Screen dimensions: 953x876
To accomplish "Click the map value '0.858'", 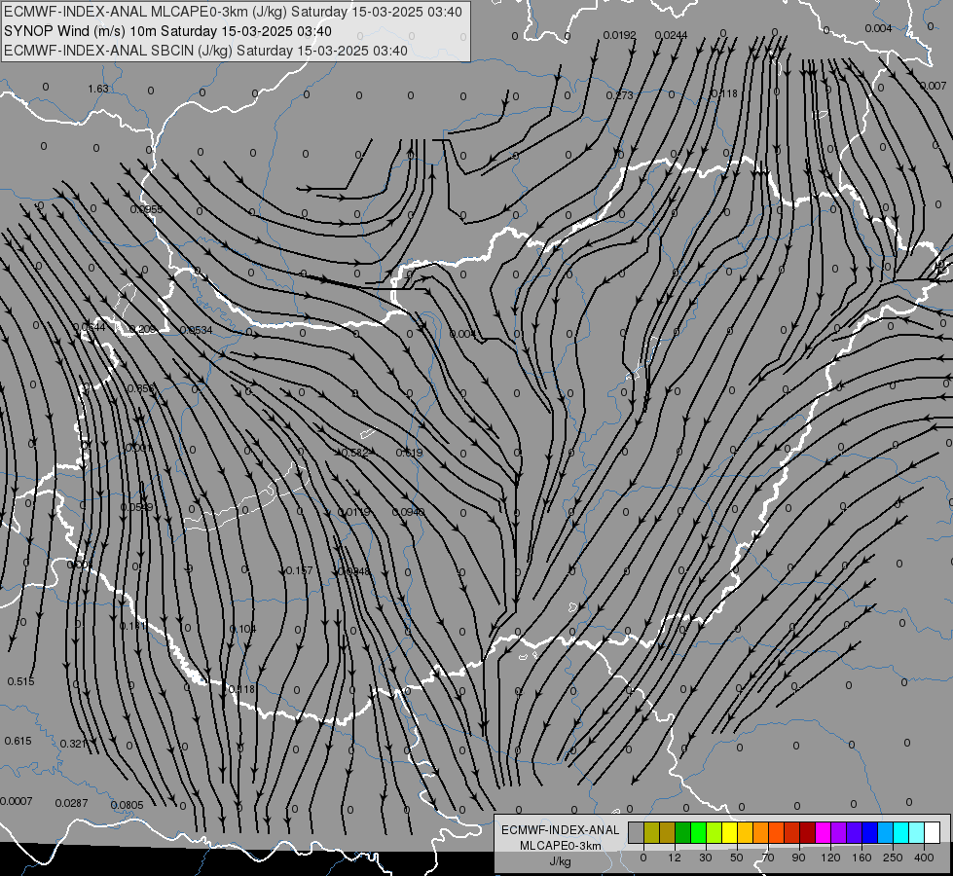I will tap(141, 388).
